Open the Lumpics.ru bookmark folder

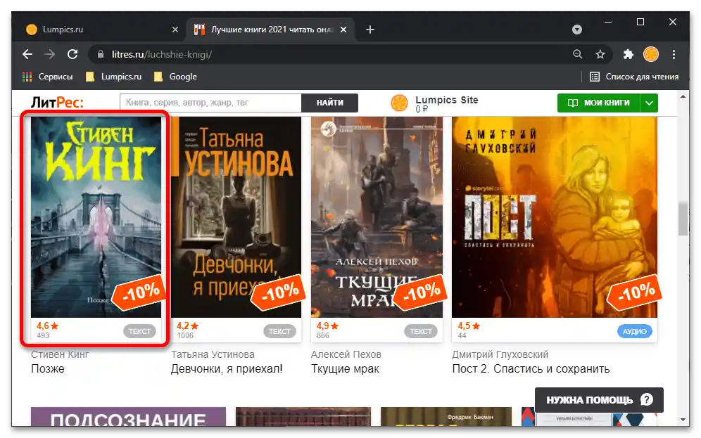point(113,77)
